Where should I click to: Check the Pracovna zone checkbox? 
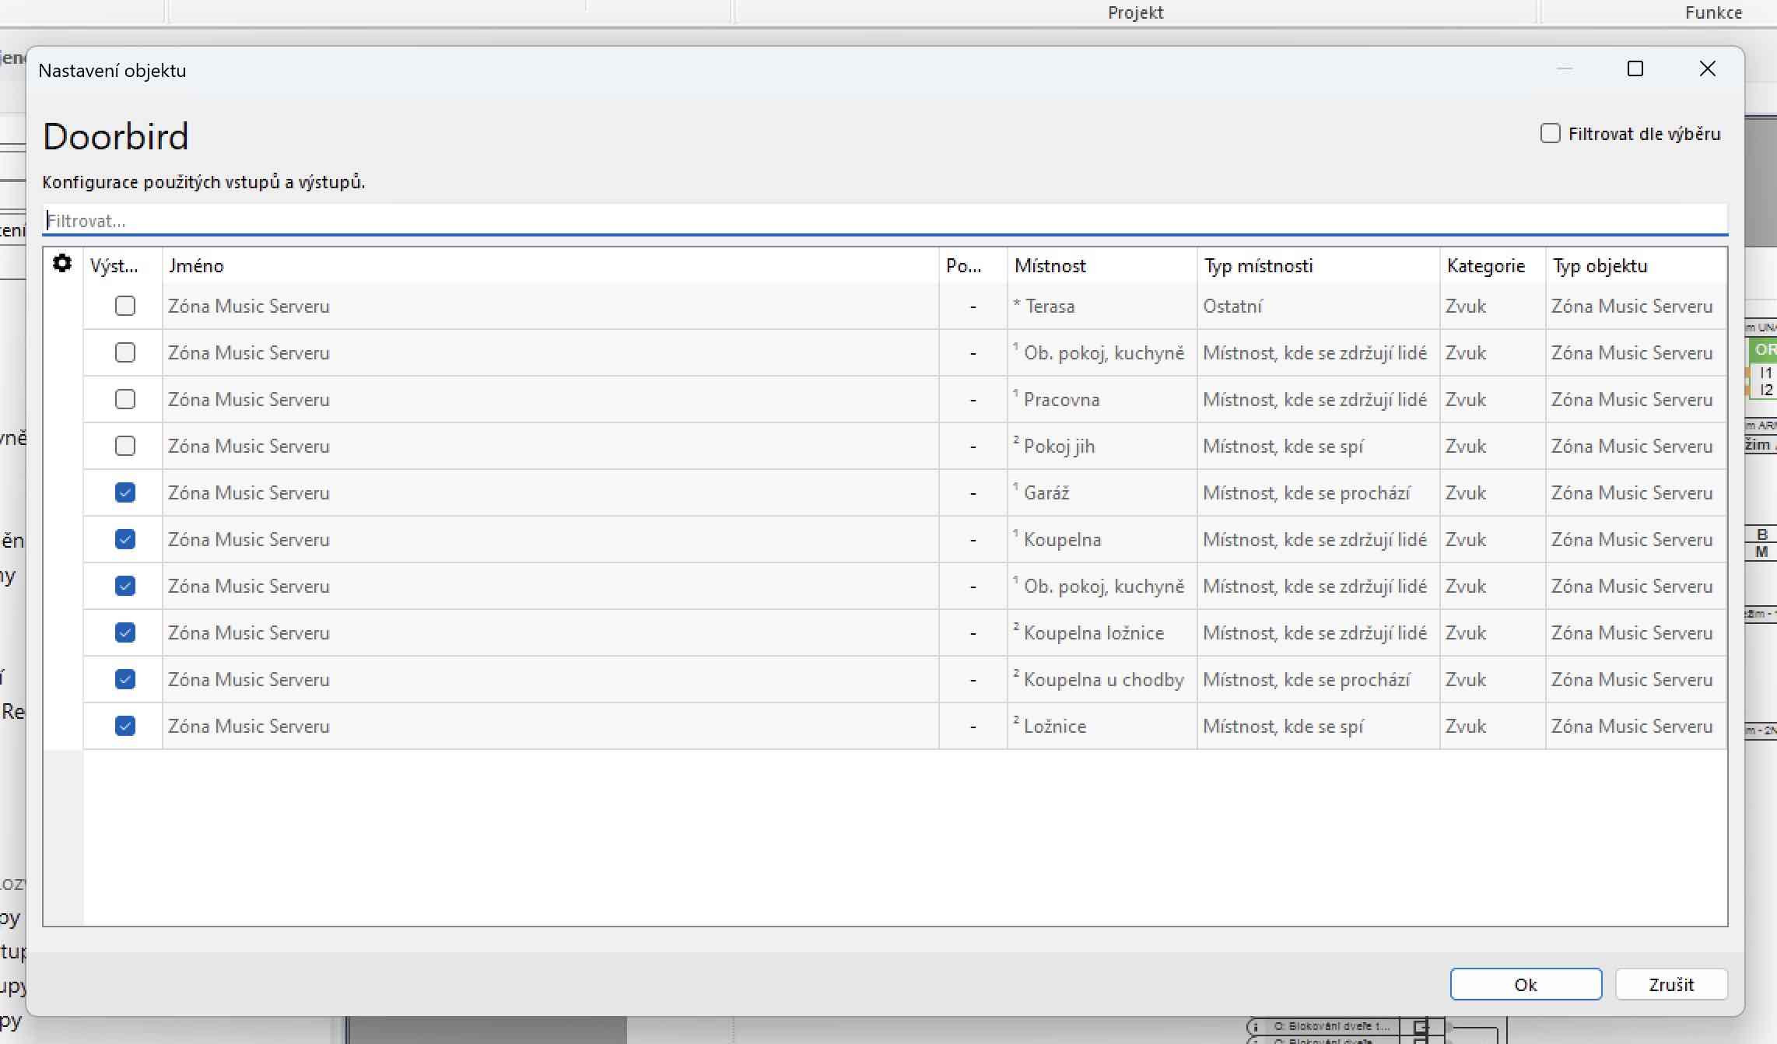125,400
